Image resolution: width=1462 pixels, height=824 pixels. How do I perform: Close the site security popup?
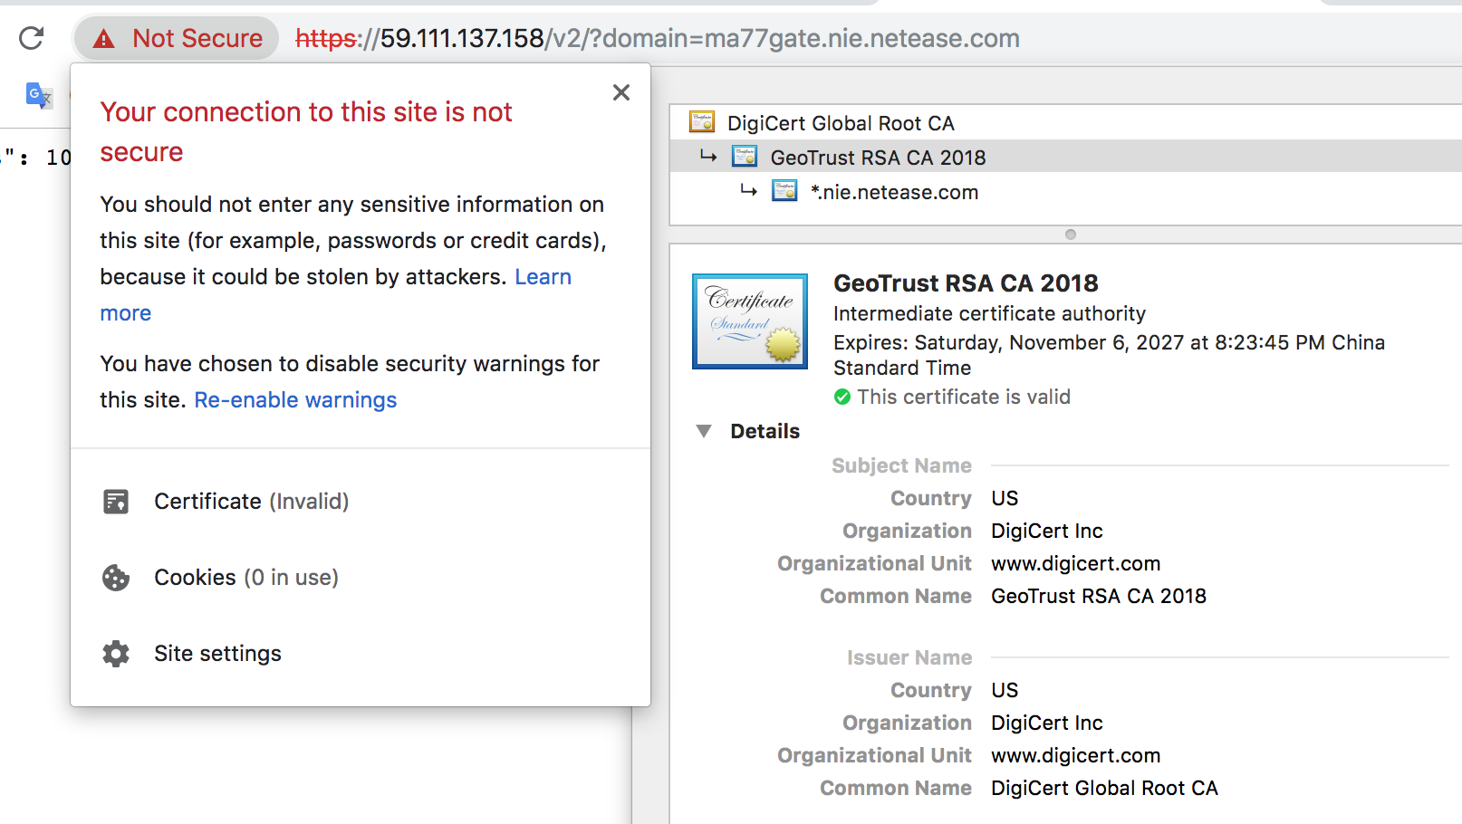pos(621,92)
